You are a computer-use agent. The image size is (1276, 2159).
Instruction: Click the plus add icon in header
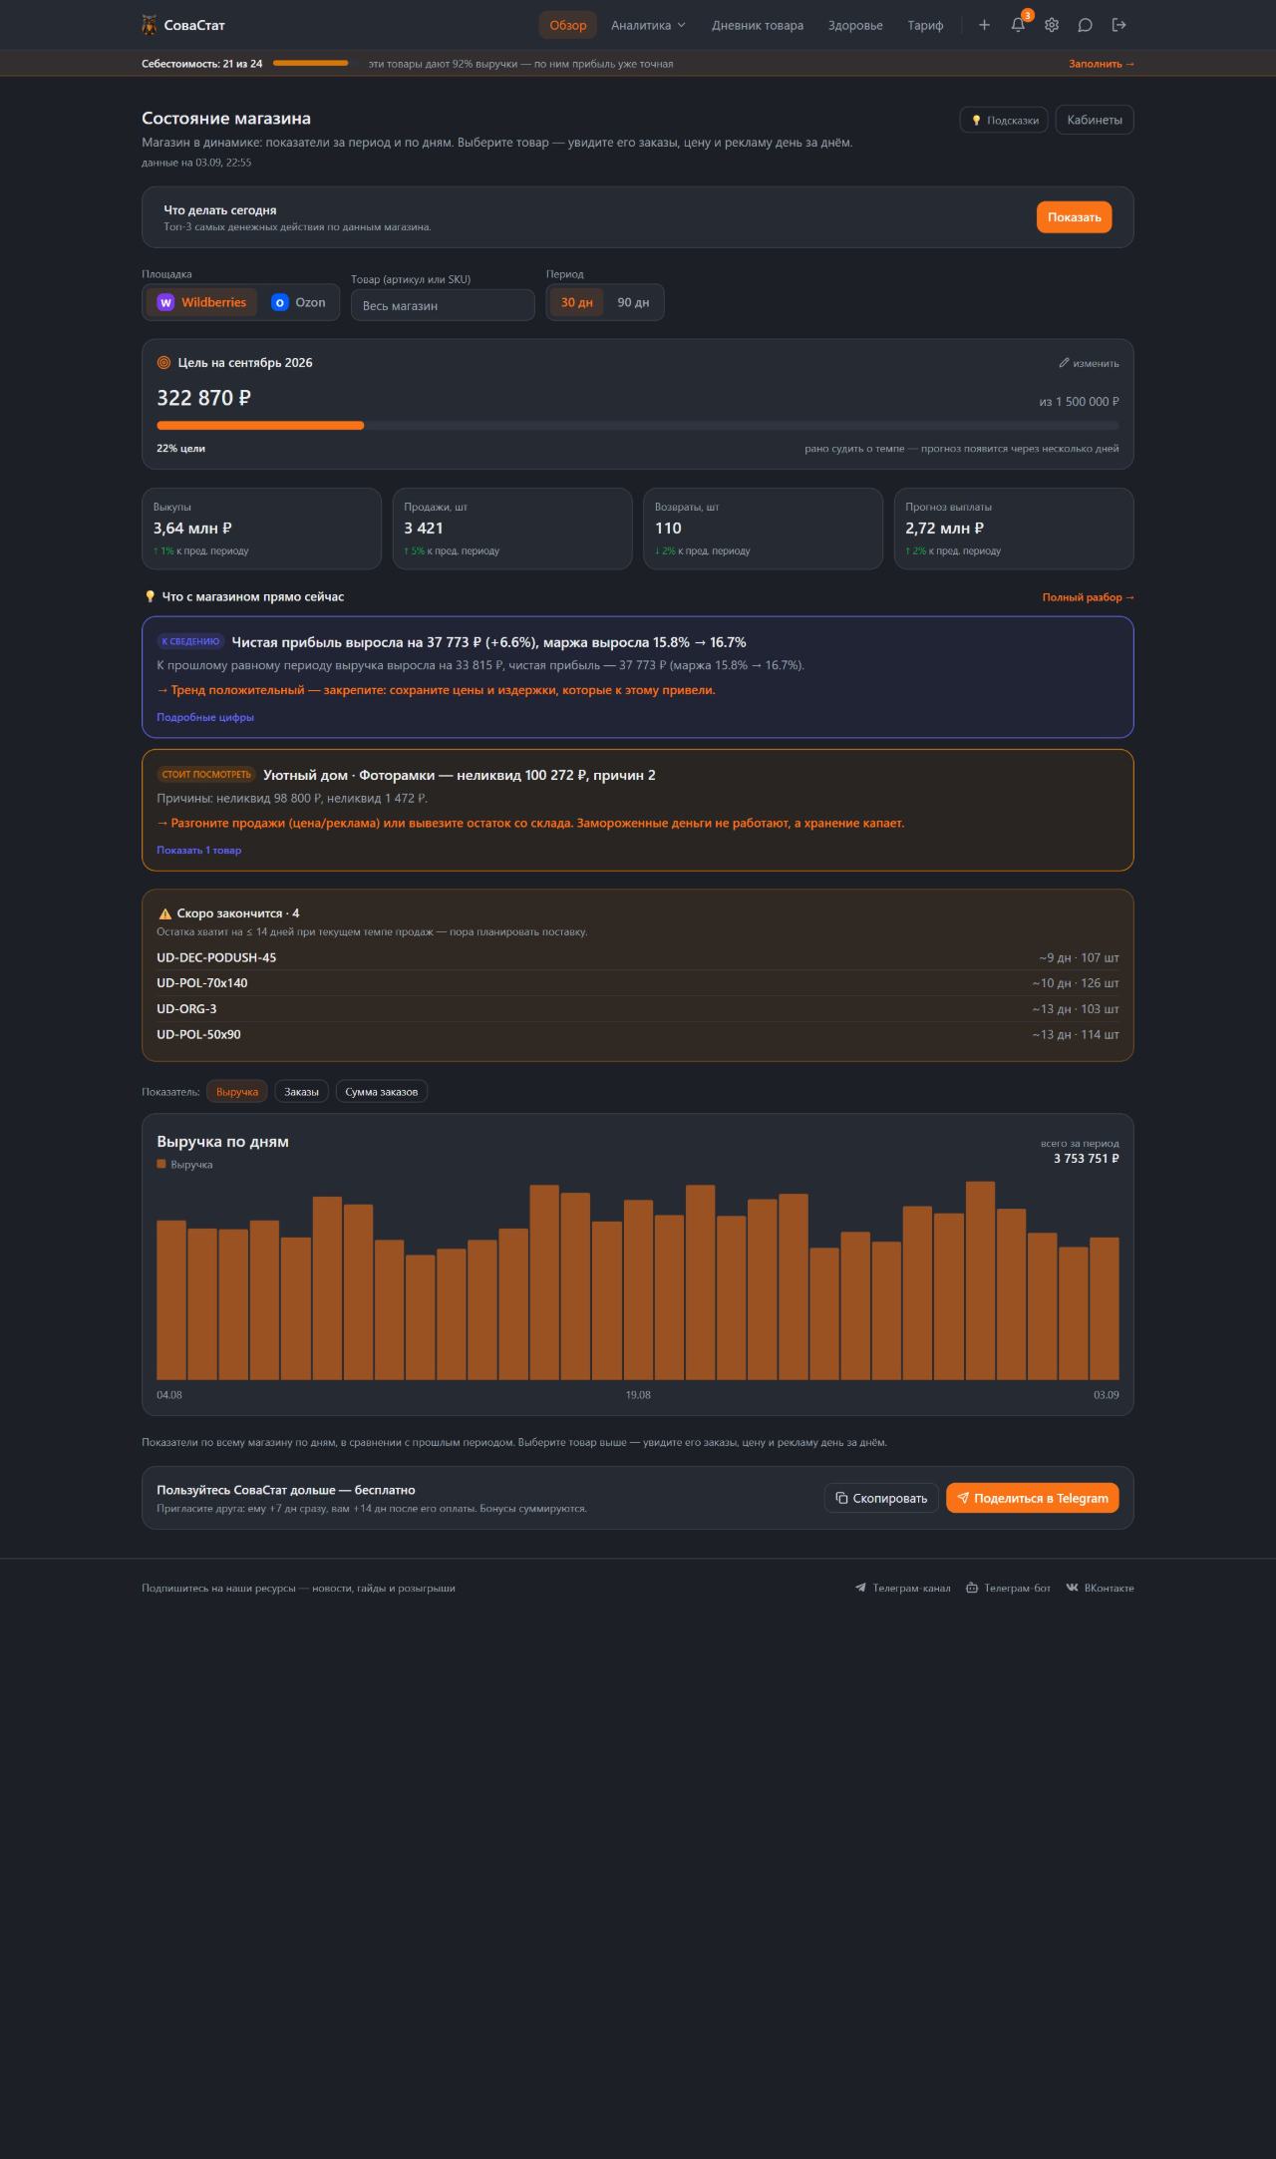click(x=984, y=25)
